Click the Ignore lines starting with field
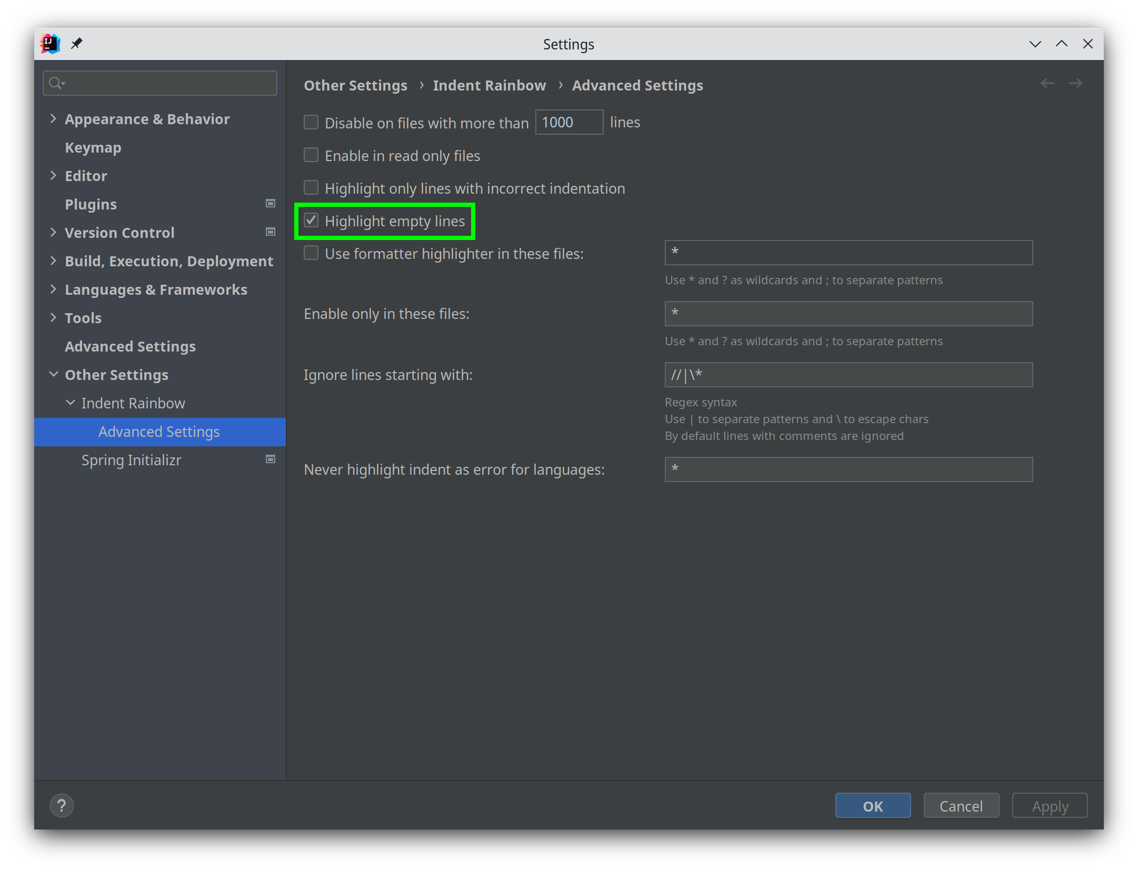Screen dimensions: 1138x870 pos(848,375)
